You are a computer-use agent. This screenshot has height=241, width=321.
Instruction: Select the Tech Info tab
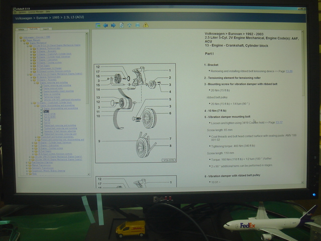pyautogui.click(x=34, y=29)
